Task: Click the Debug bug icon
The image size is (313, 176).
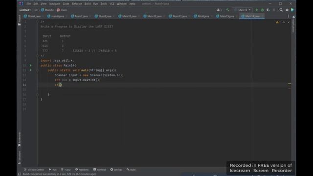Action: 262,10
